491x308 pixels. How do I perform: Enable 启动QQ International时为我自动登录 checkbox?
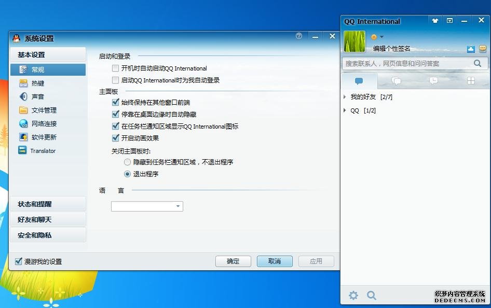tap(116, 80)
